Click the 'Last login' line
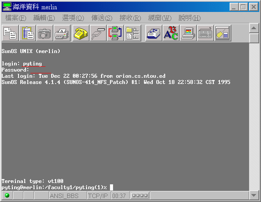This screenshot has width=261, height=202. point(83,76)
